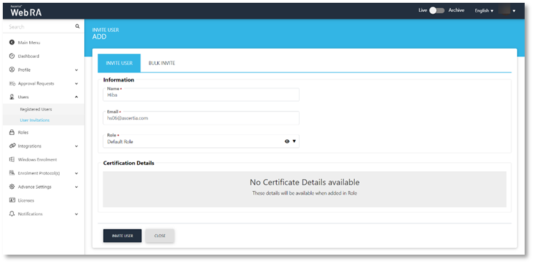
Task: Click the Integrations link icon
Action: 13,146
